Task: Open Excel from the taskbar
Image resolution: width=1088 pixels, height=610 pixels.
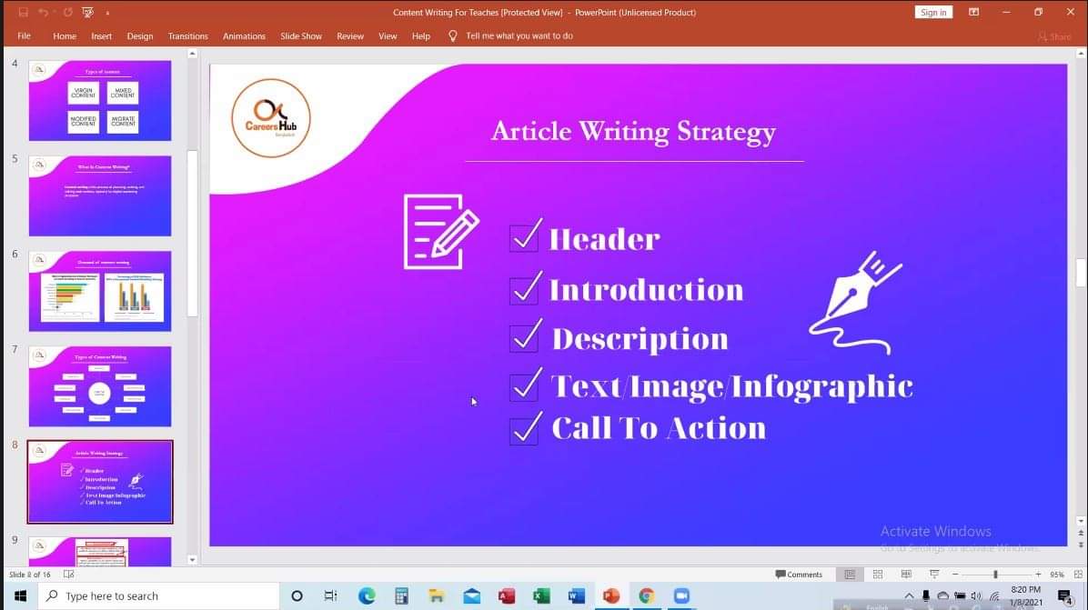Action: (x=541, y=595)
